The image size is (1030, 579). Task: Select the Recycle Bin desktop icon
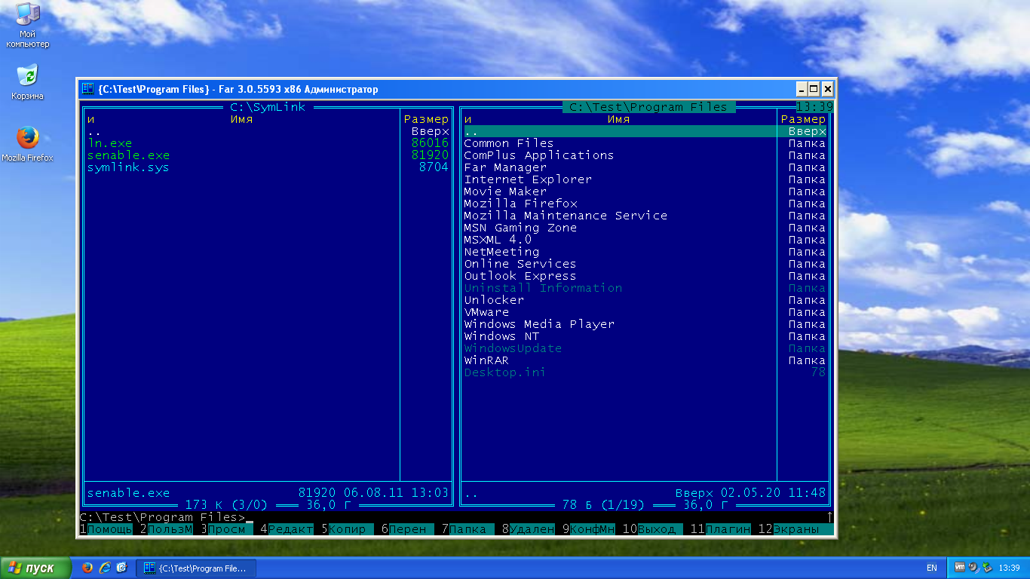point(28,82)
